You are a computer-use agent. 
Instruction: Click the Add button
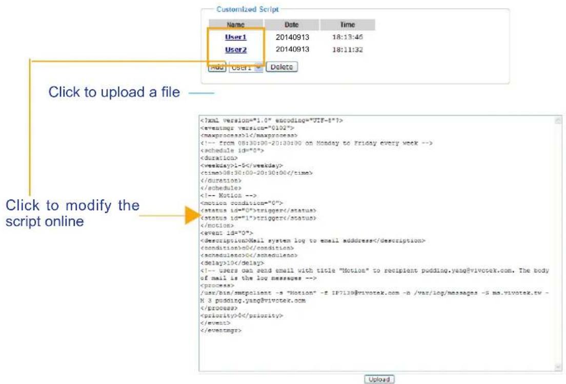coord(217,67)
